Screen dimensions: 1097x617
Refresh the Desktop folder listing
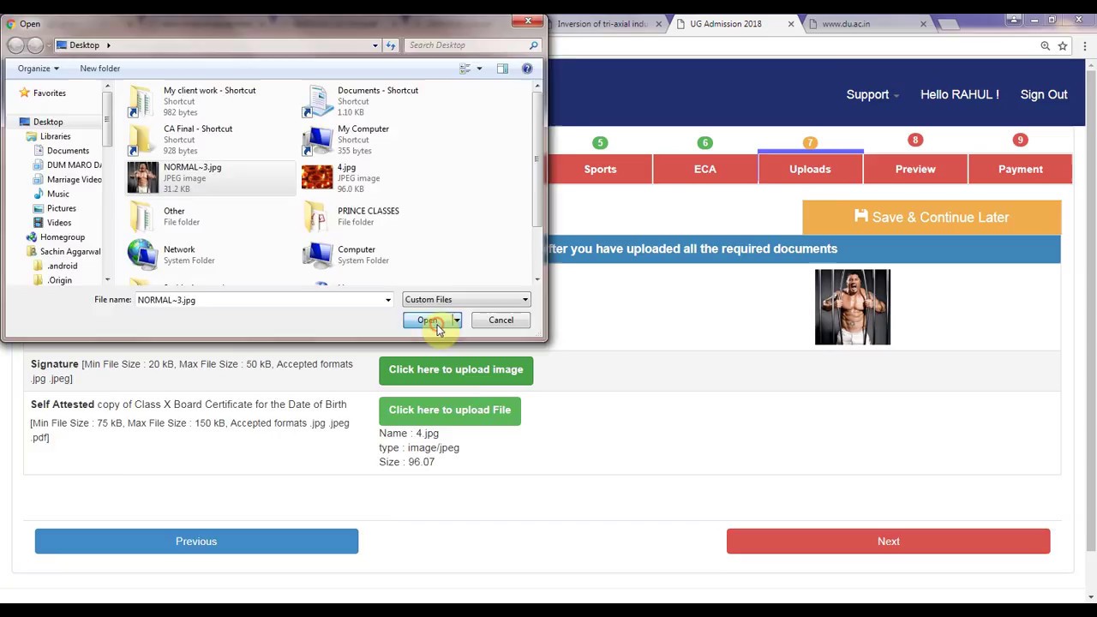(x=391, y=45)
